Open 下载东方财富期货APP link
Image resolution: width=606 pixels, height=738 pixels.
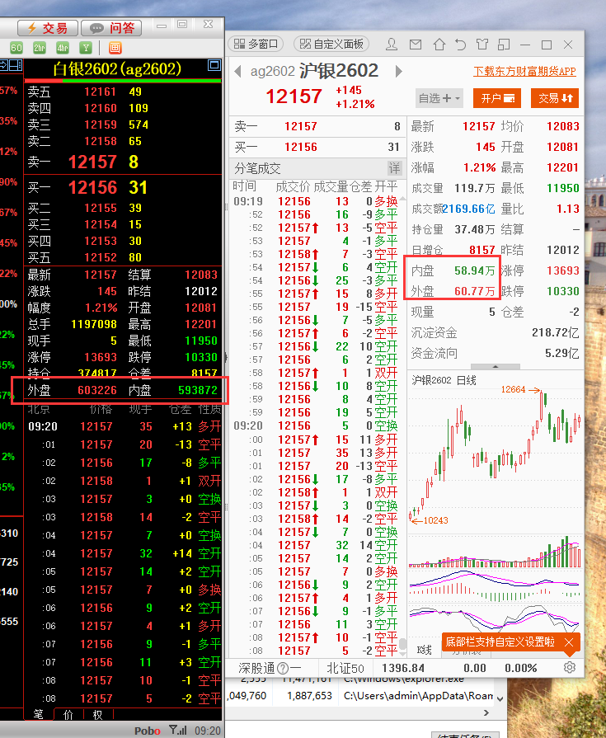coord(524,72)
